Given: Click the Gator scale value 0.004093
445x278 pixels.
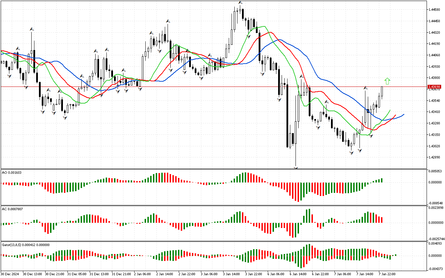Looking at the screenshot, I should 436,244.
